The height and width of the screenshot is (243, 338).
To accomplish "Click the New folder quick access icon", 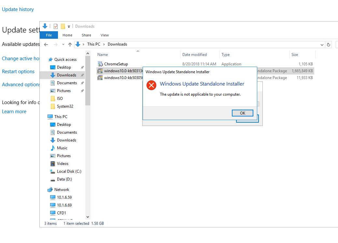I will (x=63, y=26).
